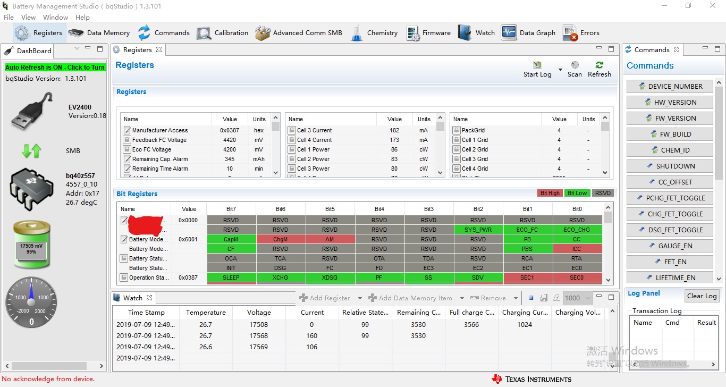
Task: Click the EV2400 USB adapter icon
Action: 32,111
